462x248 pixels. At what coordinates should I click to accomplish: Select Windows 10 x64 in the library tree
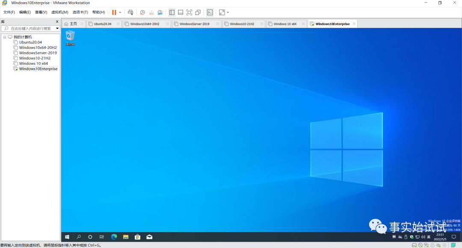click(x=33, y=63)
